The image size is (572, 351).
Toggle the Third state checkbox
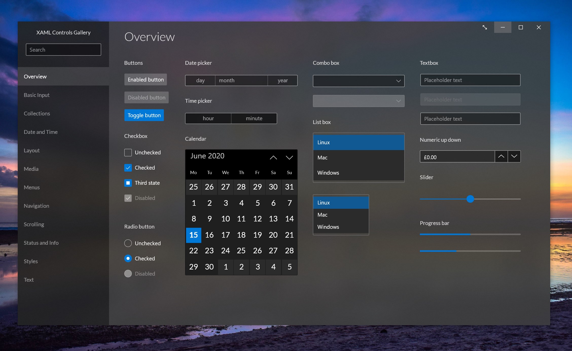click(x=128, y=183)
